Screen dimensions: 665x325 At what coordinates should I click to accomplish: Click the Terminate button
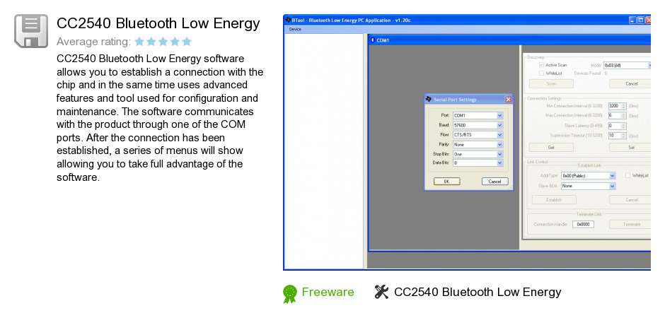pyautogui.click(x=630, y=224)
